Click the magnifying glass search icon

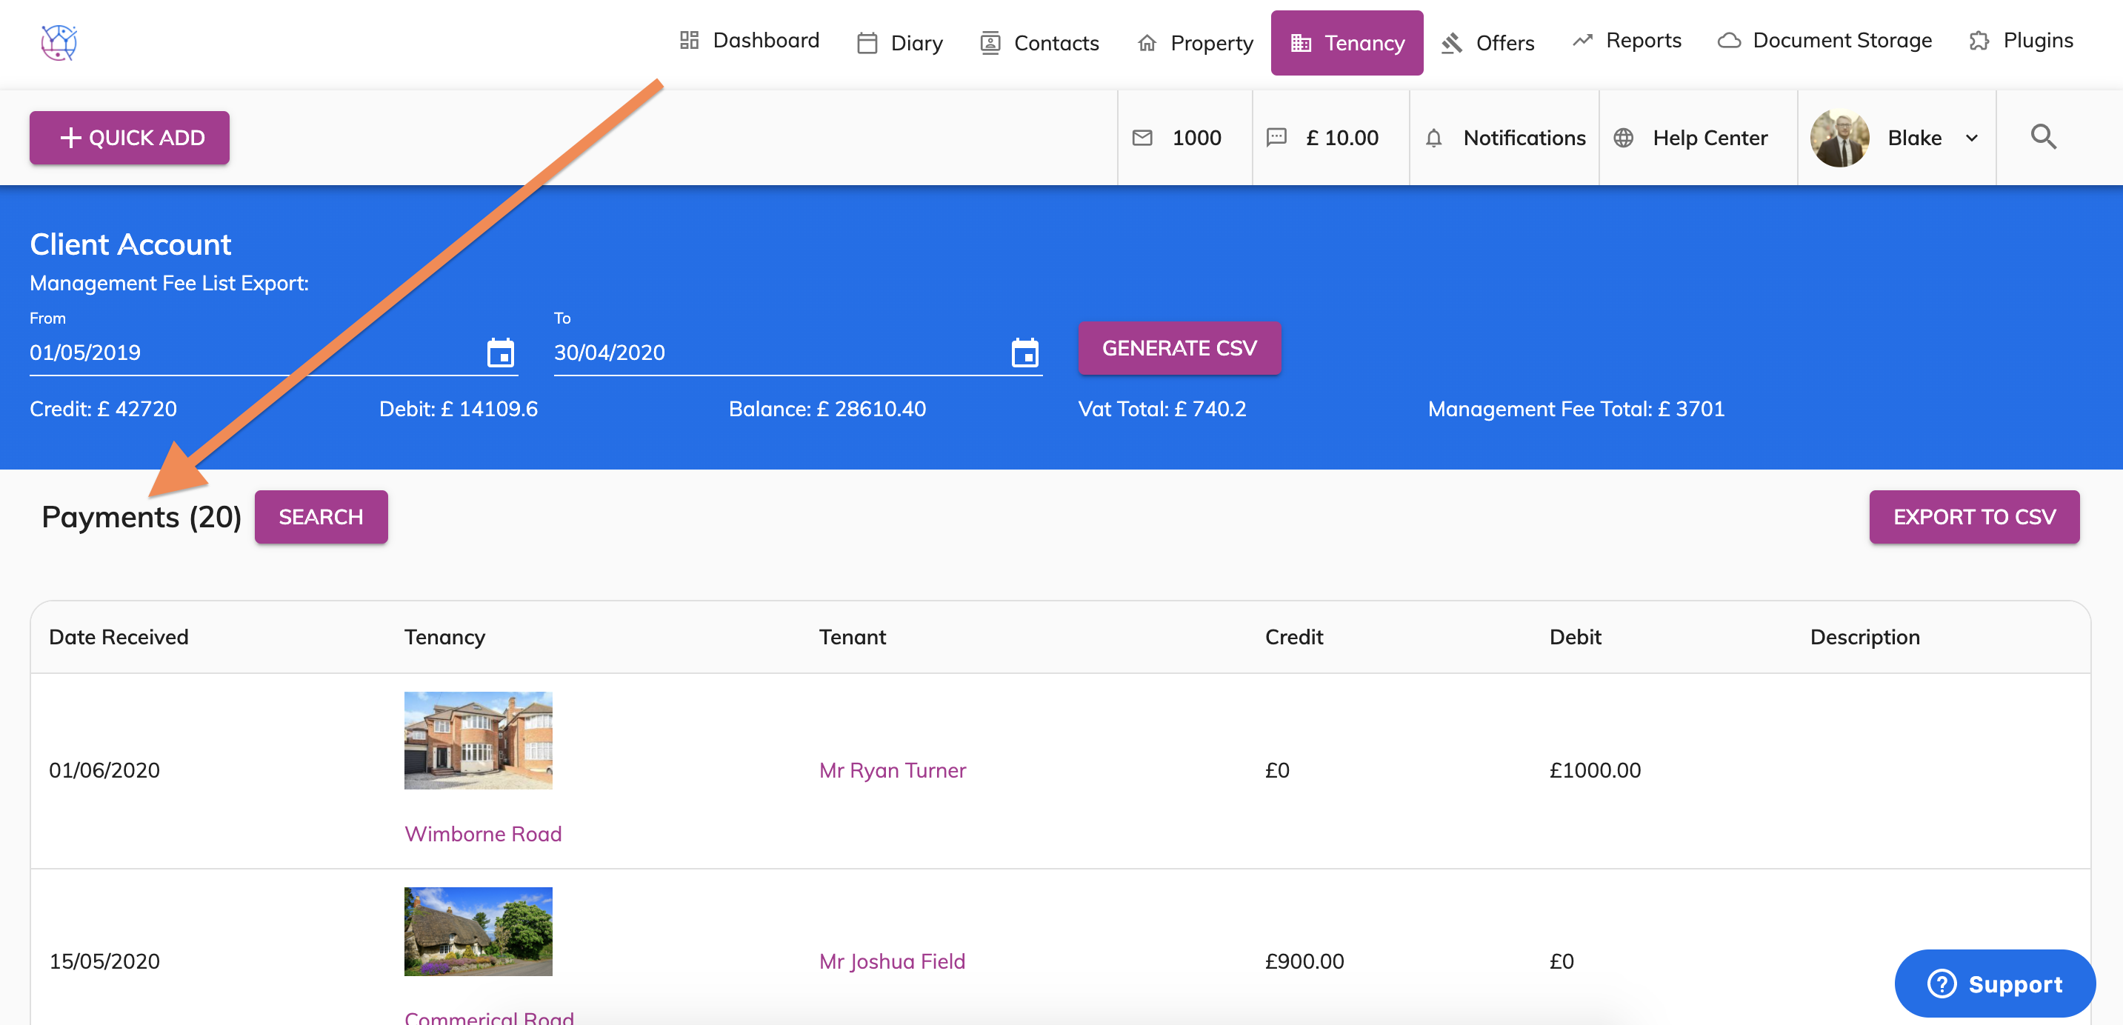2043,137
